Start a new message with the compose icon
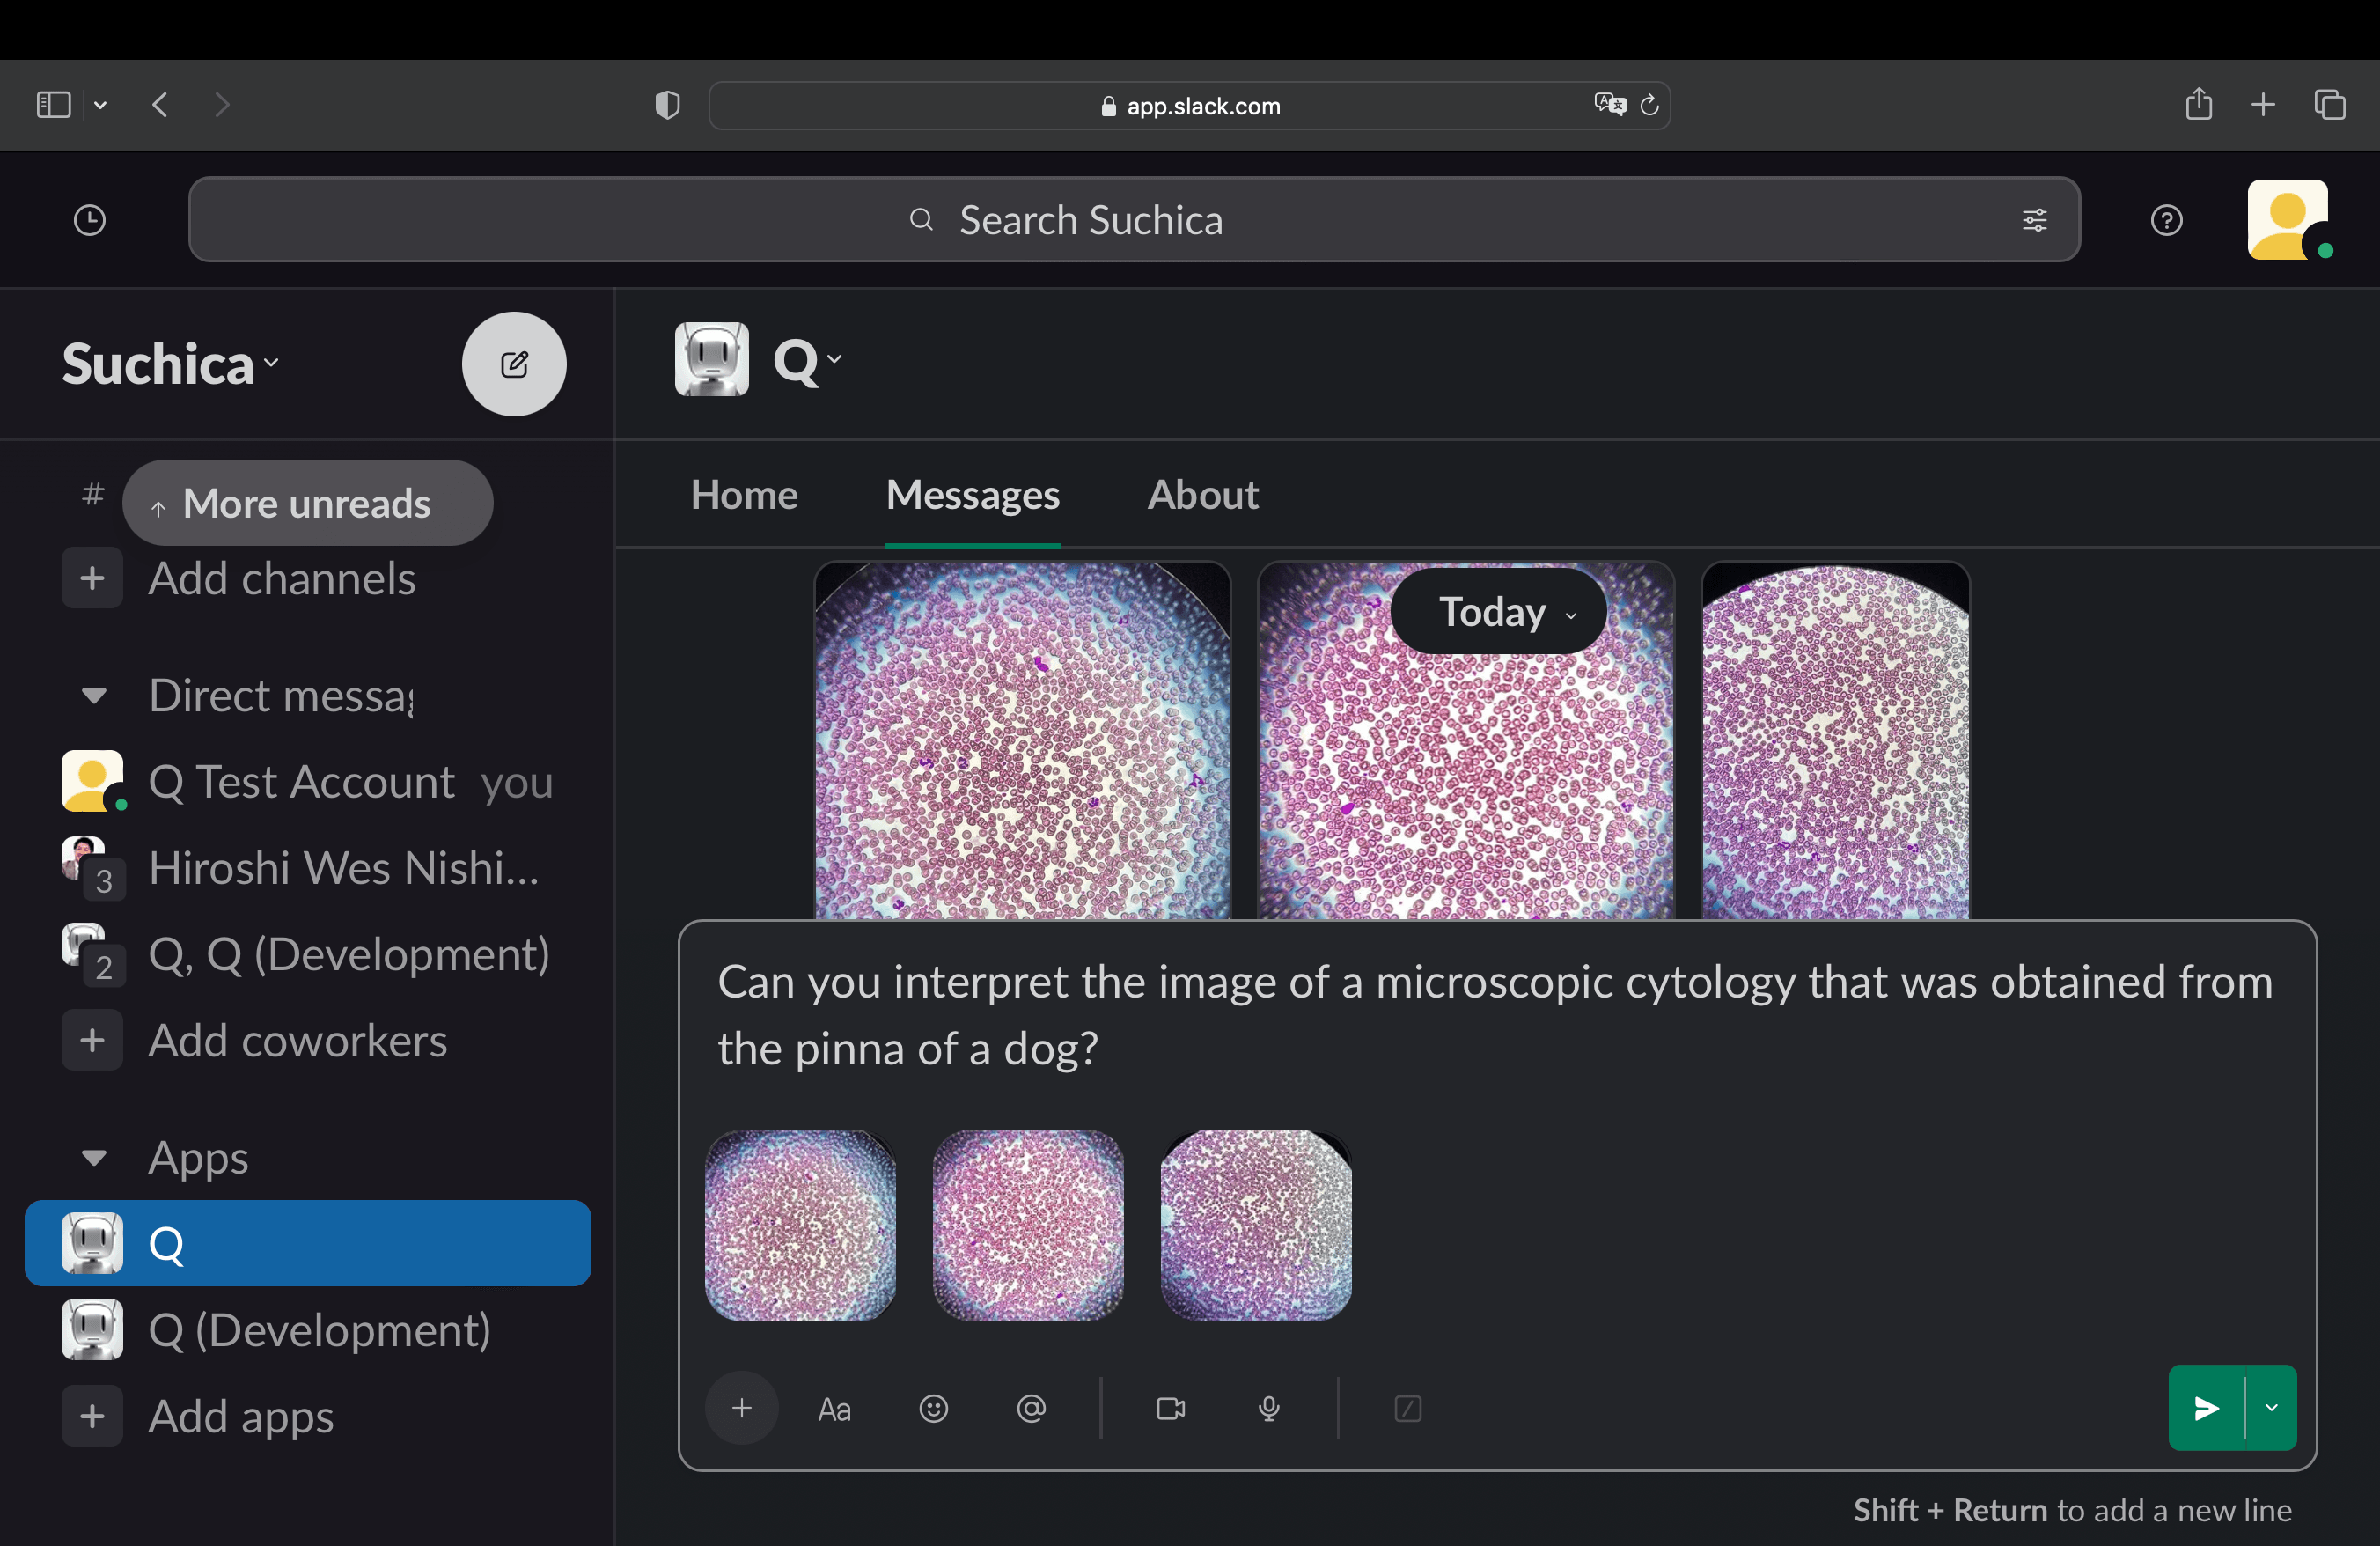 514,364
